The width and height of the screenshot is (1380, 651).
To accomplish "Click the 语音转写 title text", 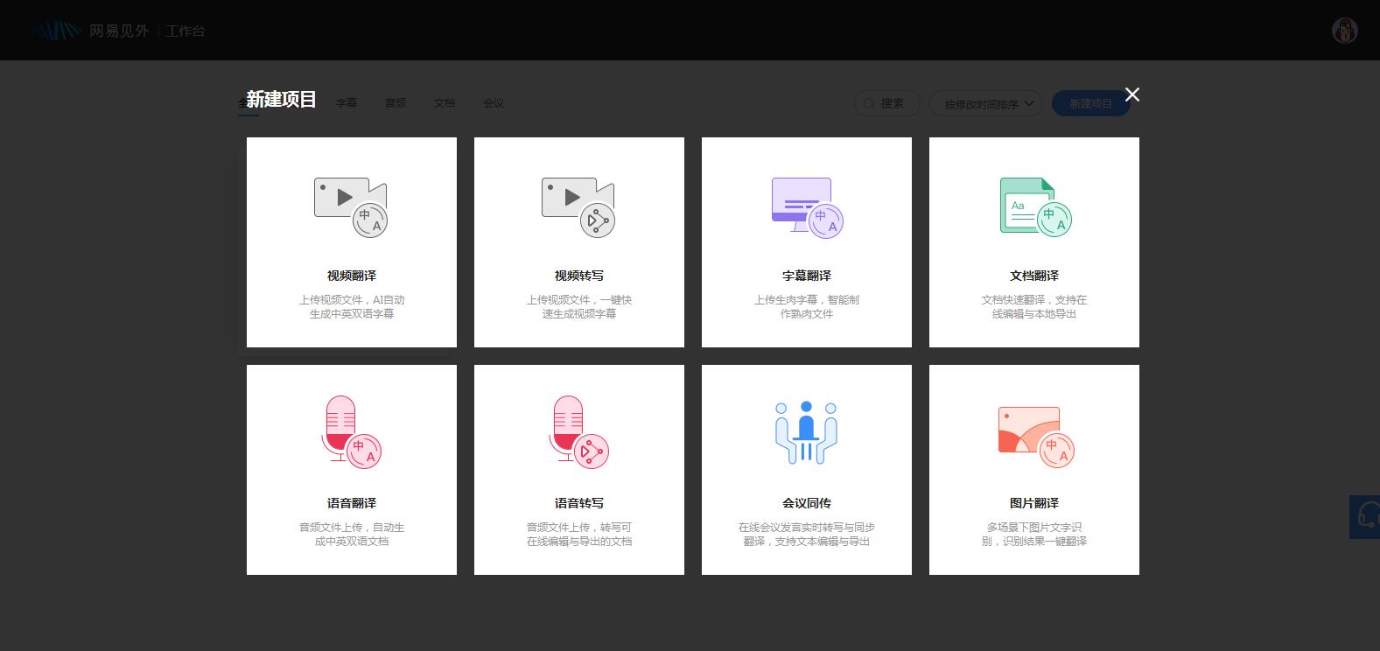I will [579, 503].
